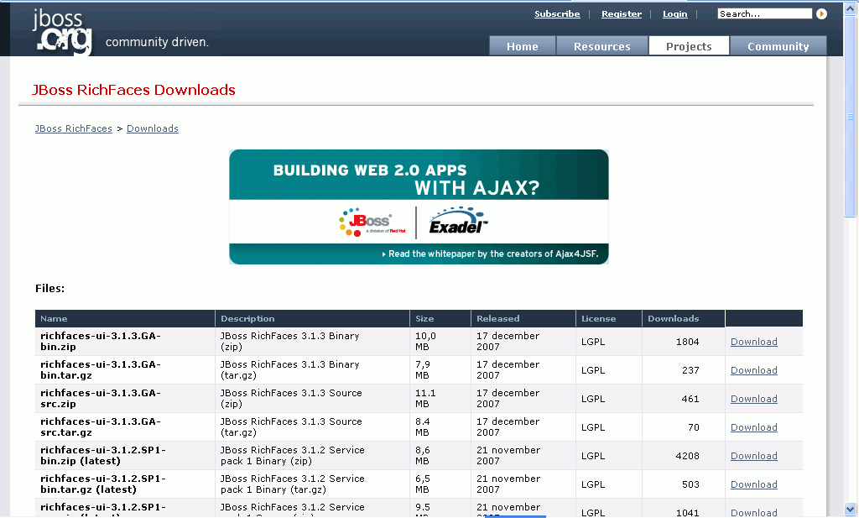Click the Exadel logo in the banner
Image resolution: width=859 pixels, height=518 pixels.
[x=459, y=221]
